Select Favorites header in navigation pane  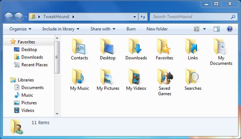click(29, 42)
